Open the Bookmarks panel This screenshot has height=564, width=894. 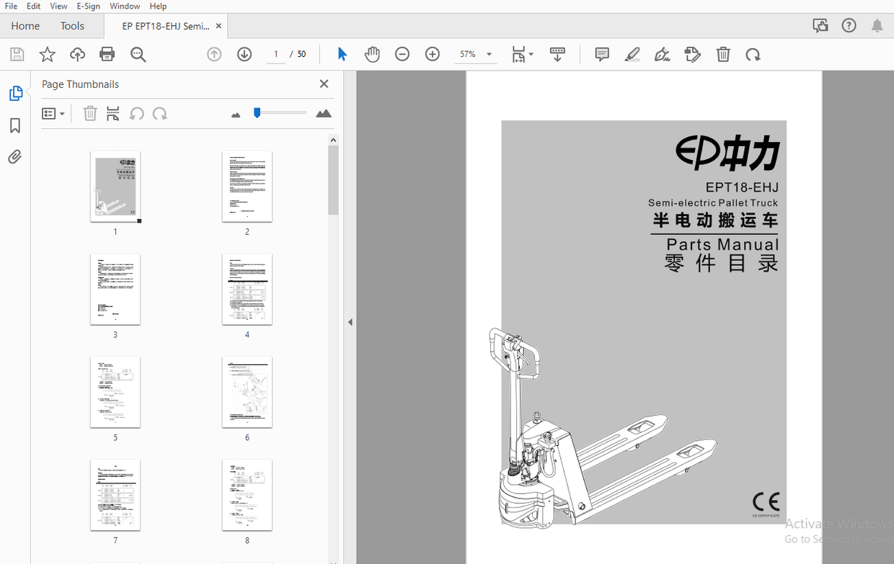14,125
